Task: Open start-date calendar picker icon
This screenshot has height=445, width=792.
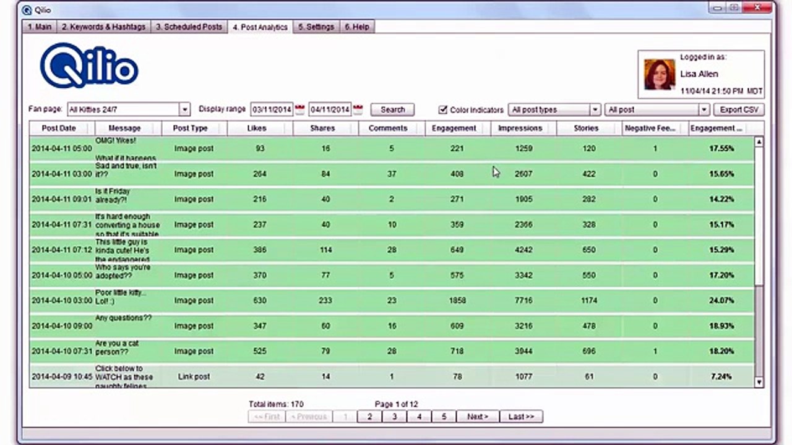Action: tap(299, 109)
